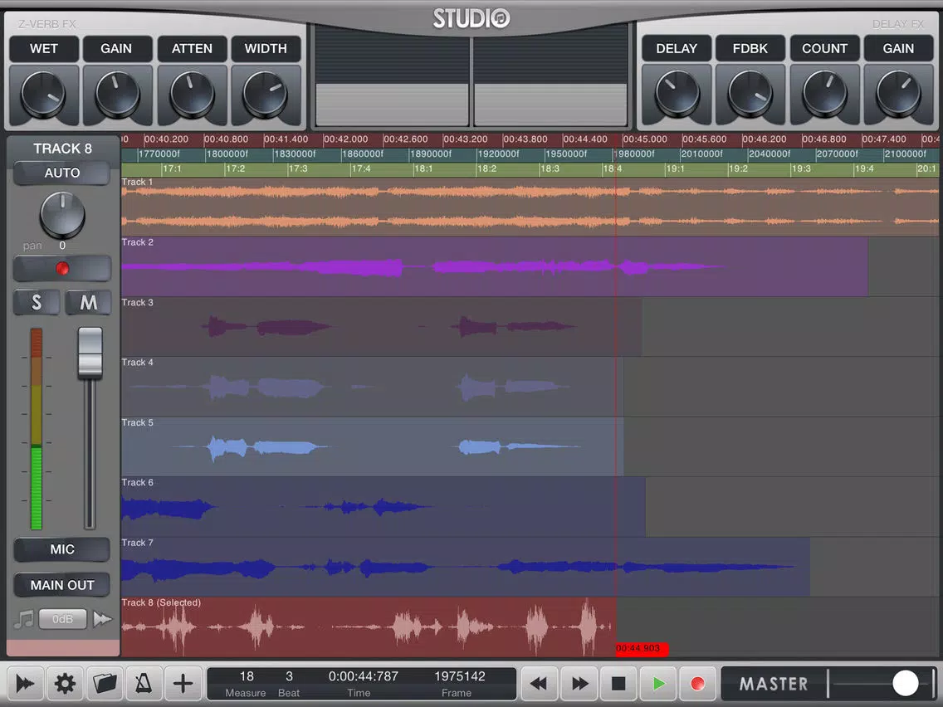This screenshot has height=707, width=943.
Task: Click the COUNT knob
Action: 824,95
